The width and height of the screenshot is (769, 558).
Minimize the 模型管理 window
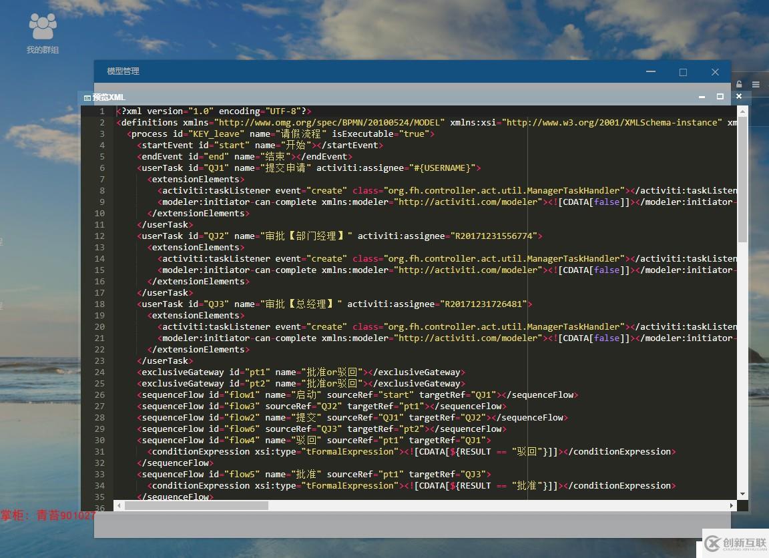coord(651,72)
